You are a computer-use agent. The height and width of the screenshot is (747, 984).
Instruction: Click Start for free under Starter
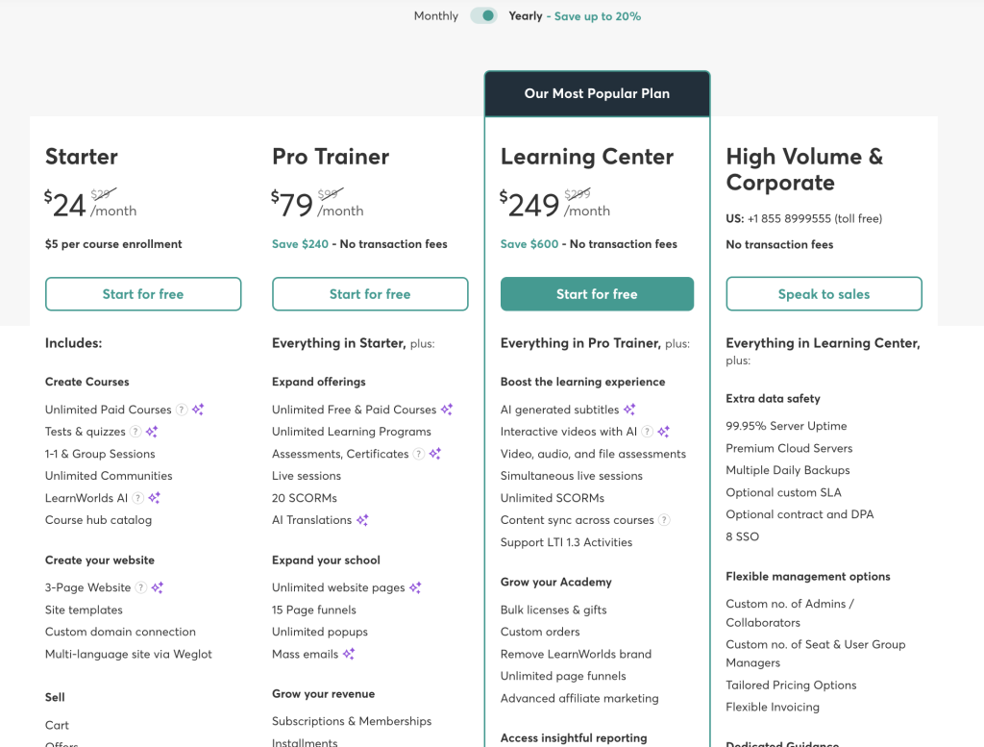(143, 294)
